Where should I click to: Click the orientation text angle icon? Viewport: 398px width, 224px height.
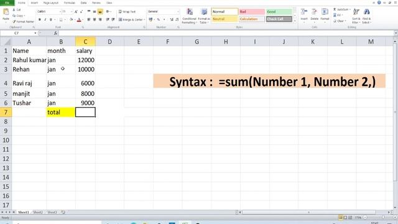[108, 12]
